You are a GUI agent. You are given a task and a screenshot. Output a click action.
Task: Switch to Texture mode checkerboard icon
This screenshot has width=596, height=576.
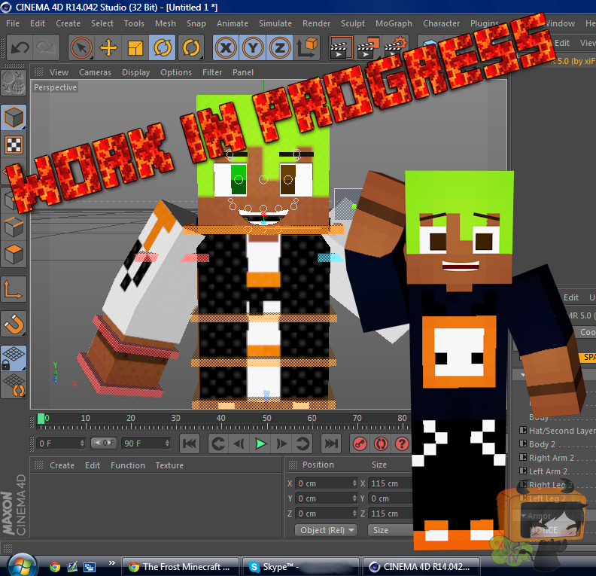(14, 145)
